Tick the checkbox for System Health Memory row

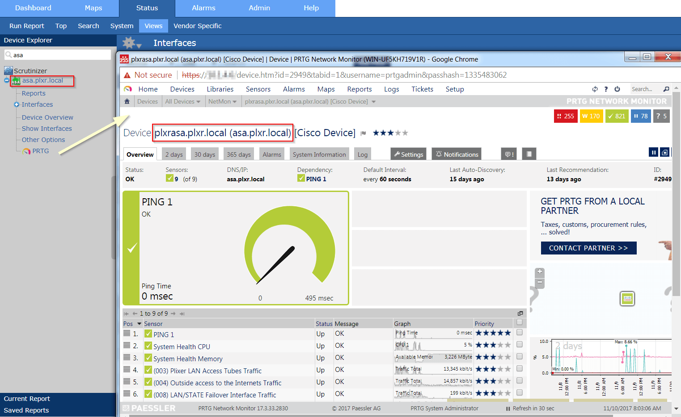click(520, 356)
